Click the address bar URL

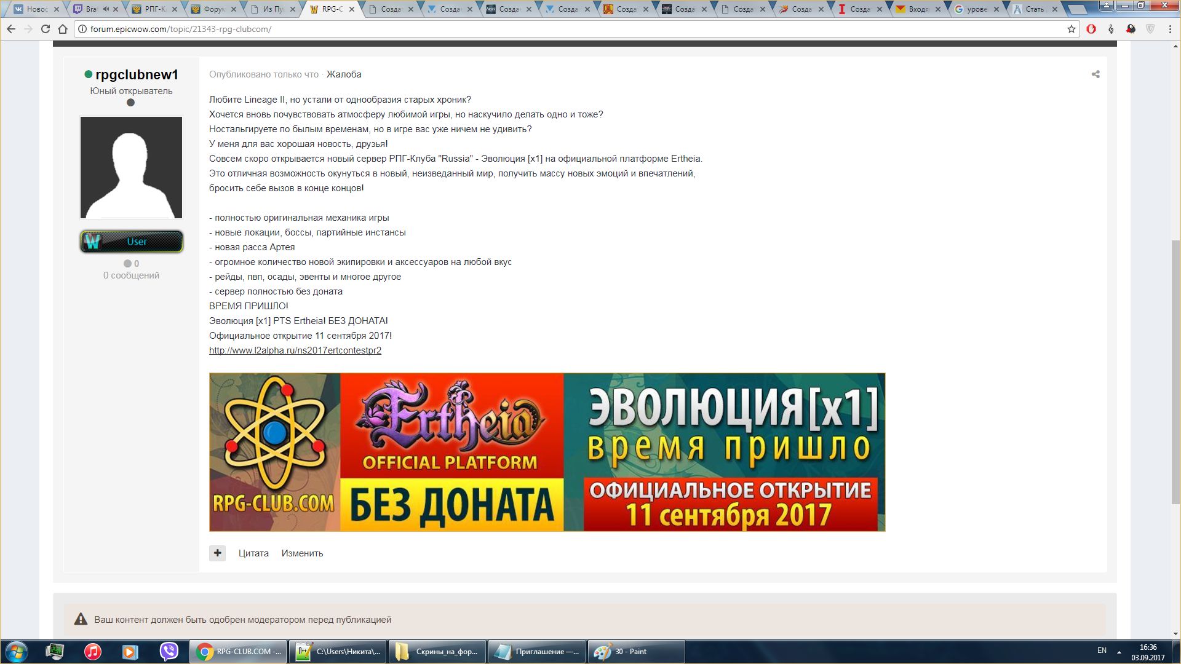tap(181, 29)
